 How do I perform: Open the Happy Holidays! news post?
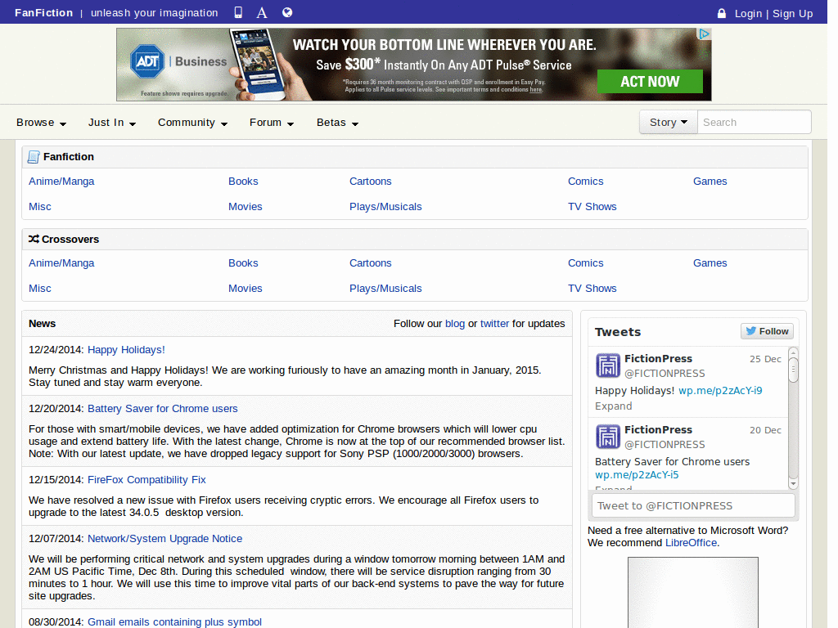[x=126, y=350]
